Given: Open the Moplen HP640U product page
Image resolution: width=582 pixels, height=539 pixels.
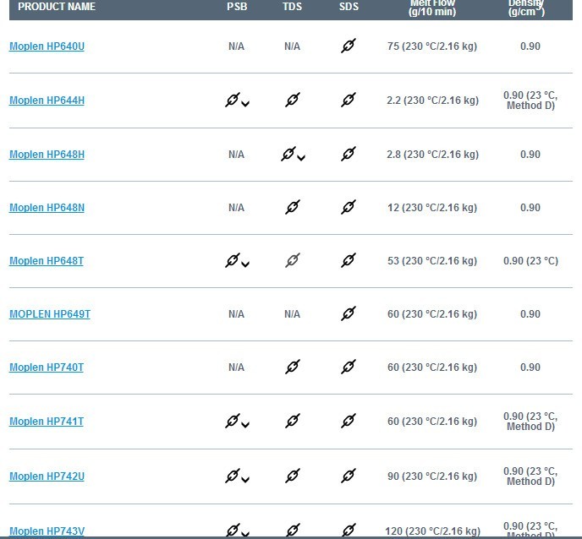Looking at the screenshot, I should click(x=47, y=46).
